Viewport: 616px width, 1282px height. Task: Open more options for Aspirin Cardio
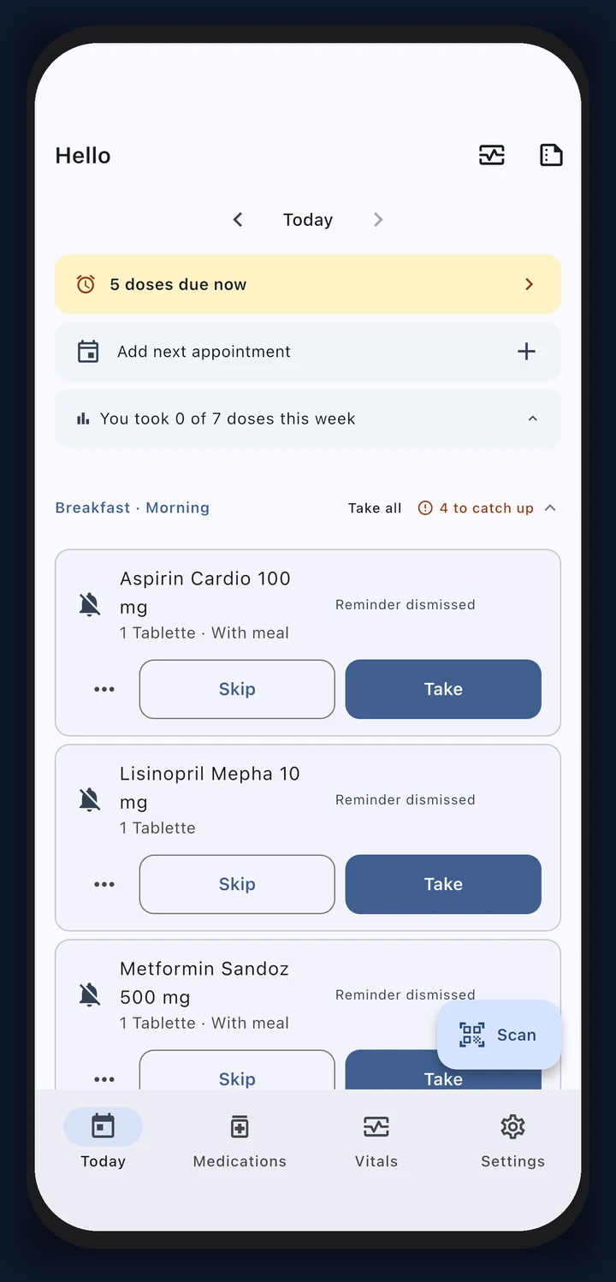[x=104, y=689]
